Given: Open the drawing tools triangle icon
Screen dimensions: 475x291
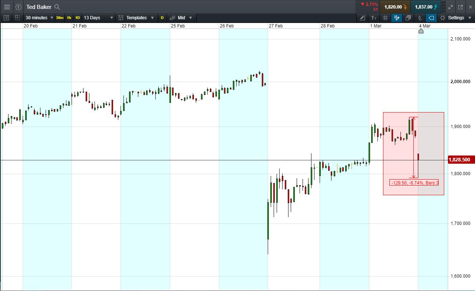Looking at the screenshot, I should pos(363,17).
